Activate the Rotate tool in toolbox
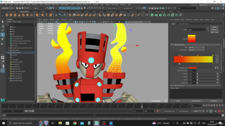Screen dimensions: 225x126 coord(2,39)
